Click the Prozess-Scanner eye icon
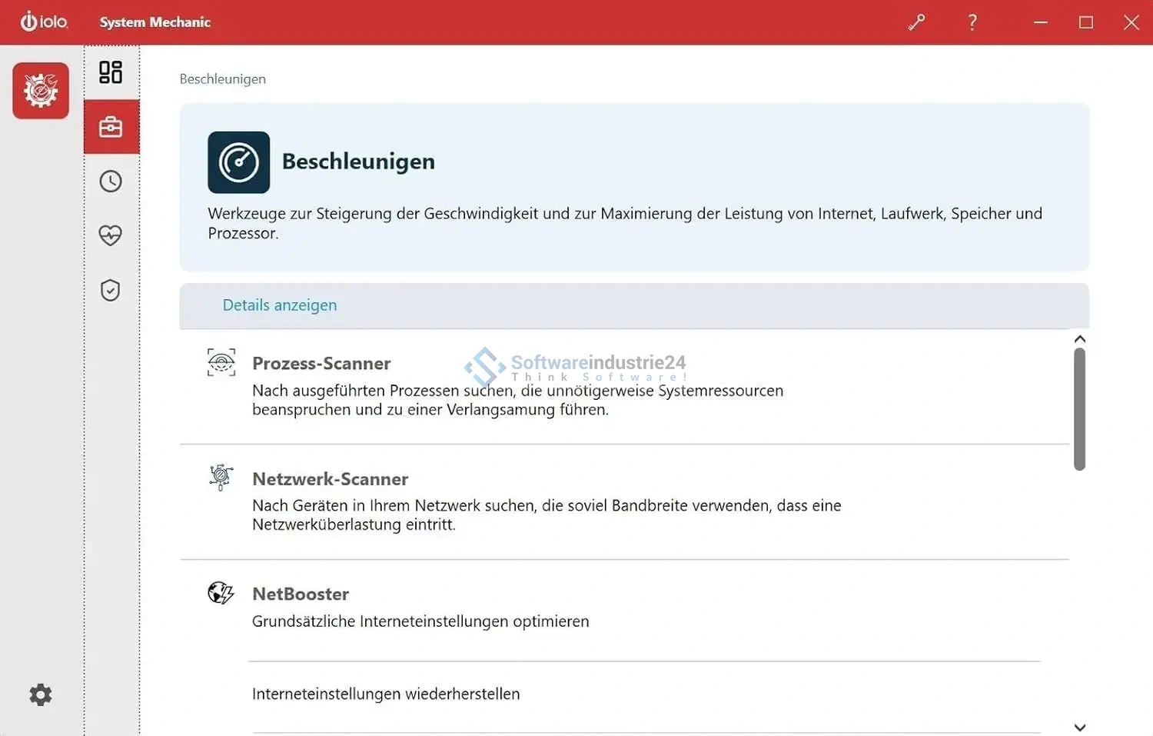 (x=221, y=362)
